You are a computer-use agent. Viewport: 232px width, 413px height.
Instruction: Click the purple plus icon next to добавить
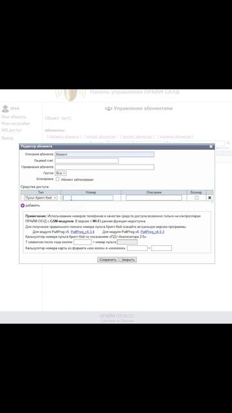pyautogui.click(x=23, y=205)
